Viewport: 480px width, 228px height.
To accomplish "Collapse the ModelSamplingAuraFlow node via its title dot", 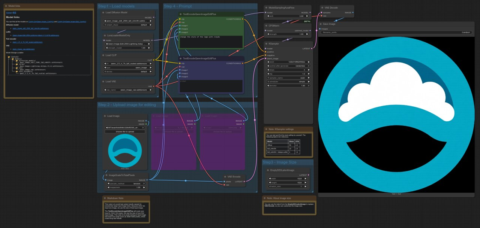I will point(266,7).
